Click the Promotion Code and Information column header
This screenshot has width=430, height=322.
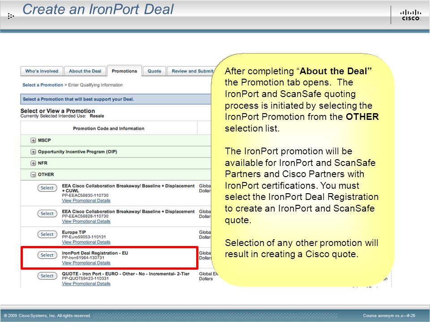coord(108,128)
